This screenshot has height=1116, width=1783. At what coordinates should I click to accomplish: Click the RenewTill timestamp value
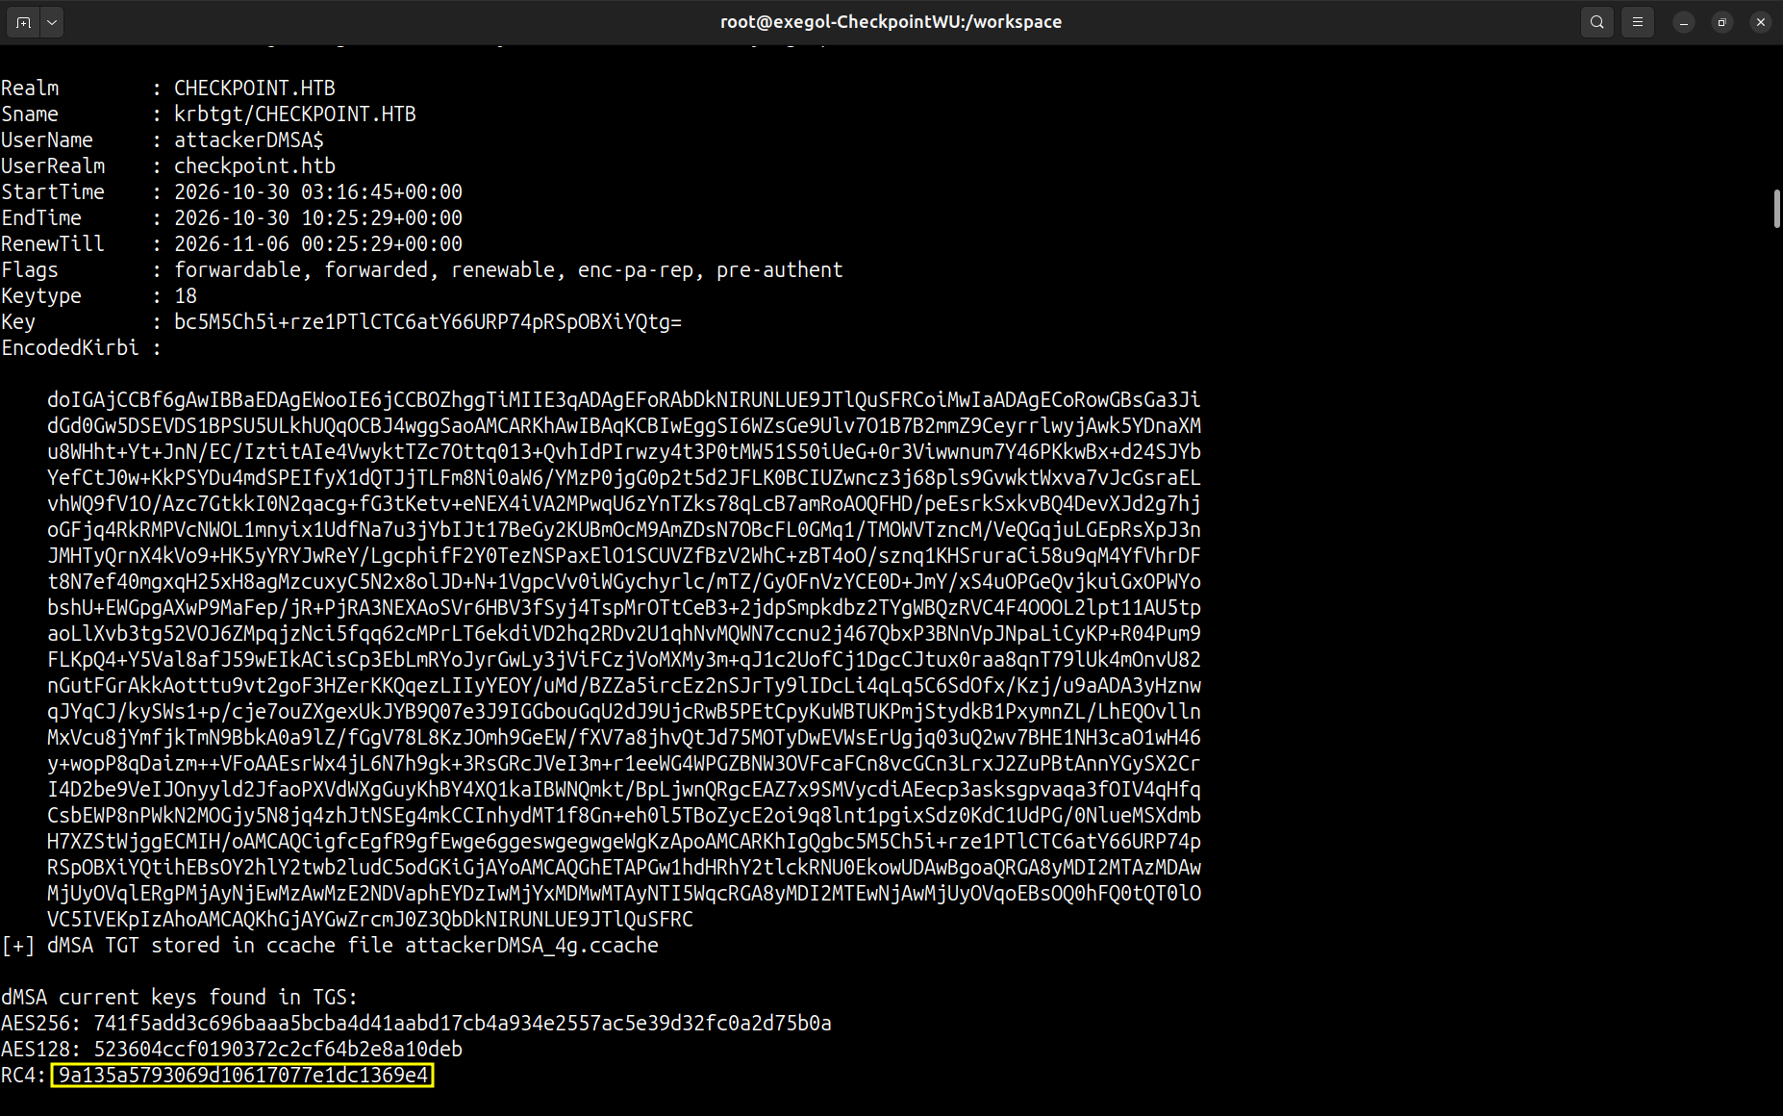click(x=318, y=244)
